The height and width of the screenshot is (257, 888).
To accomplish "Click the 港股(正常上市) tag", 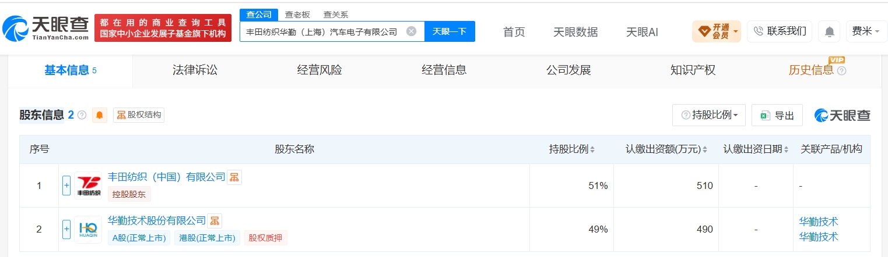I will 207,238.
